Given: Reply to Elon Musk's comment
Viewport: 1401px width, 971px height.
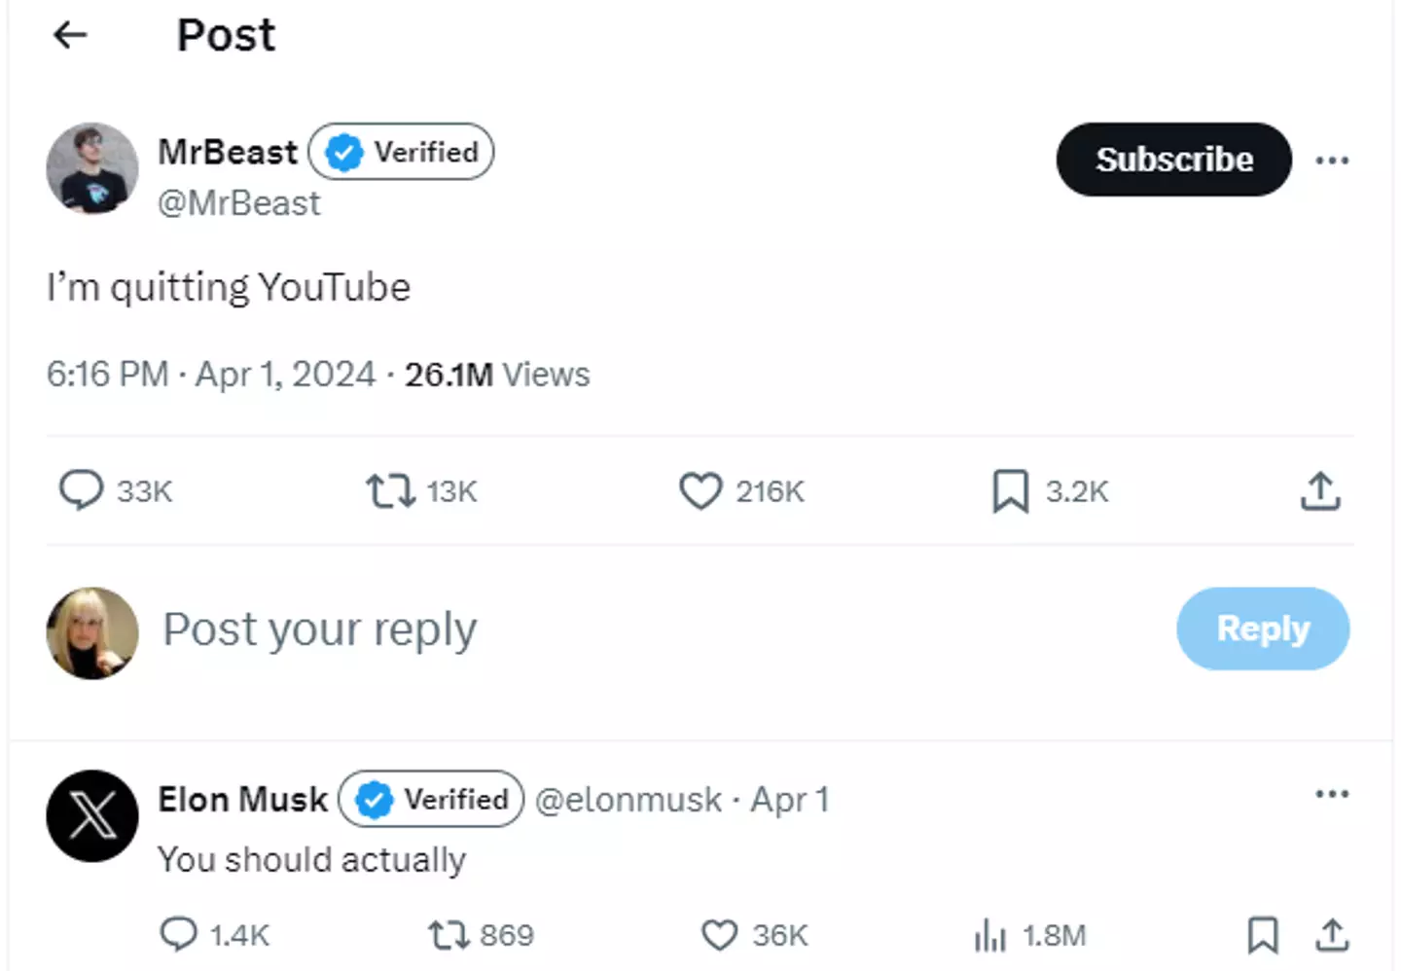Looking at the screenshot, I should tap(178, 935).
